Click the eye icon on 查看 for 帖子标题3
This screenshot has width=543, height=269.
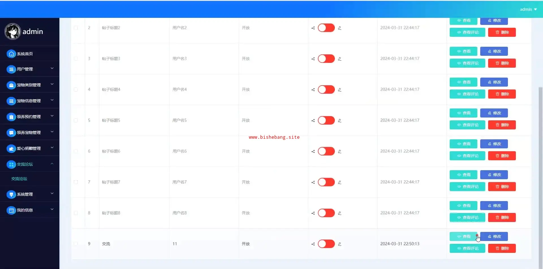click(x=459, y=51)
